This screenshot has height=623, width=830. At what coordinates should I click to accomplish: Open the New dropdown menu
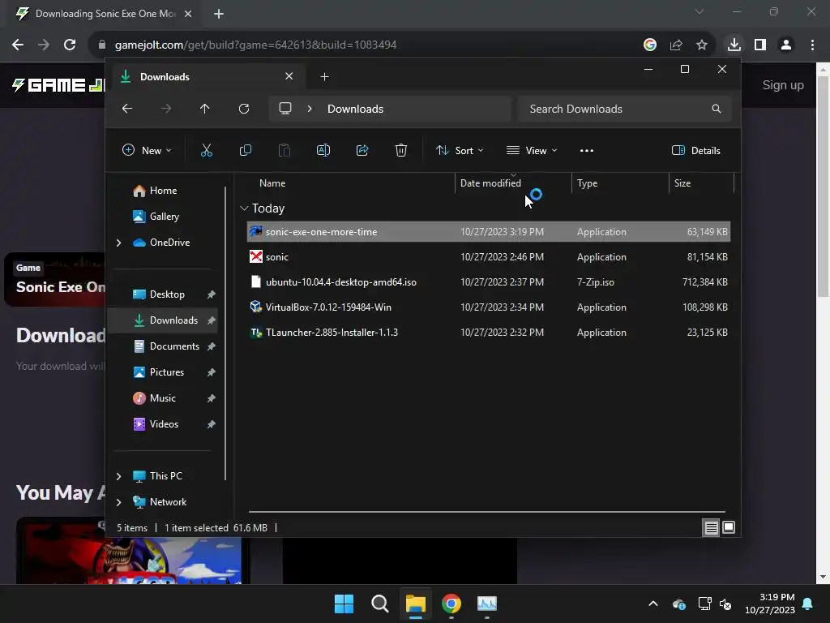pyautogui.click(x=147, y=150)
